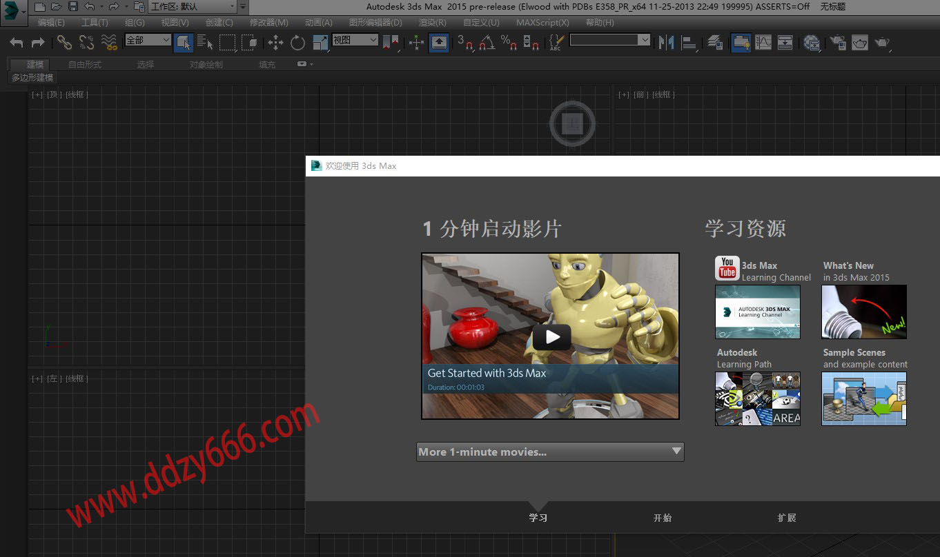940x557 pixels.
Task: Click the quick access Redo arrow
Action: tap(115, 7)
